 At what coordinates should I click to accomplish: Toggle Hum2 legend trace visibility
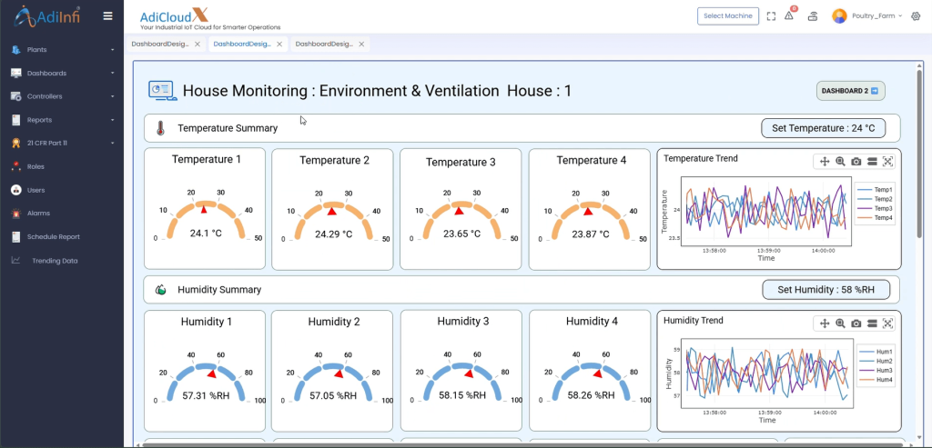click(x=876, y=361)
